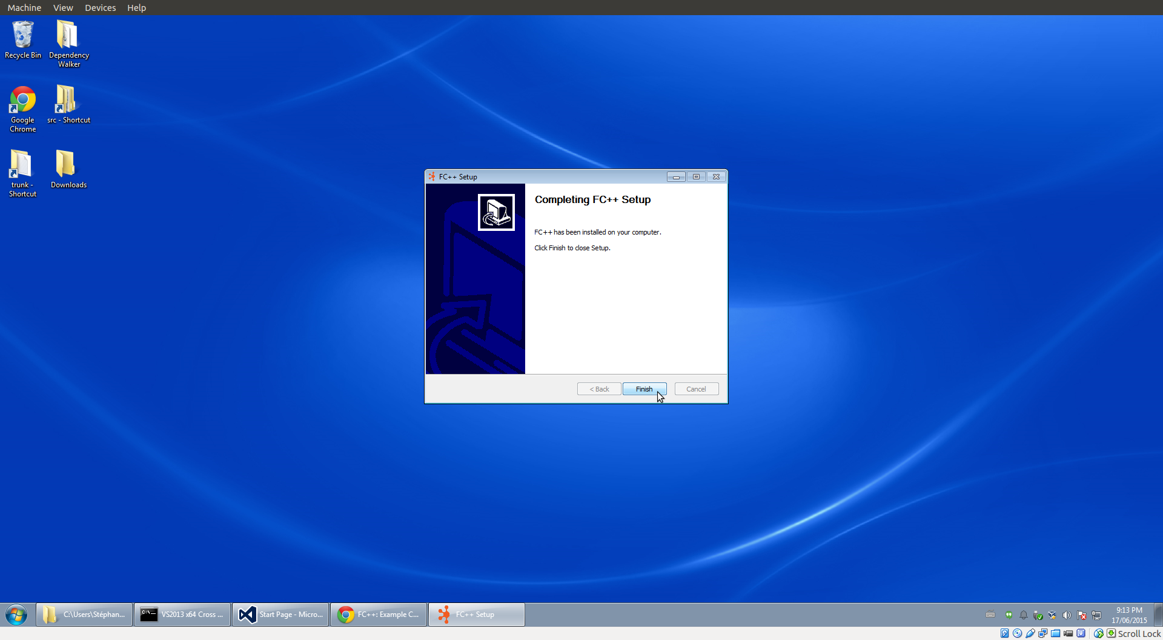Switch to the VS2013 x64 Cross command prompt
Image resolution: width=1163 pixels, height=640 pixels.
pyautogui.click(x=182, y=615)
